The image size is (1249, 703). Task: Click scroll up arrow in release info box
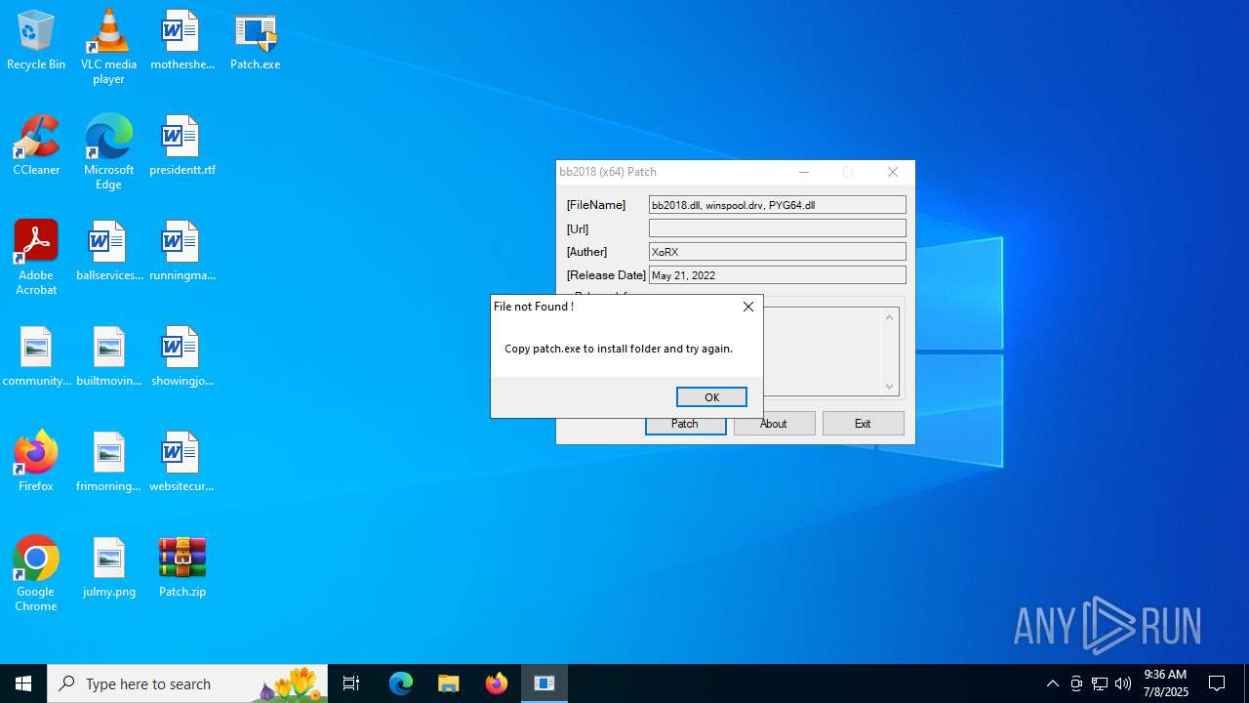pyautogui.click(x=889, y=317)
